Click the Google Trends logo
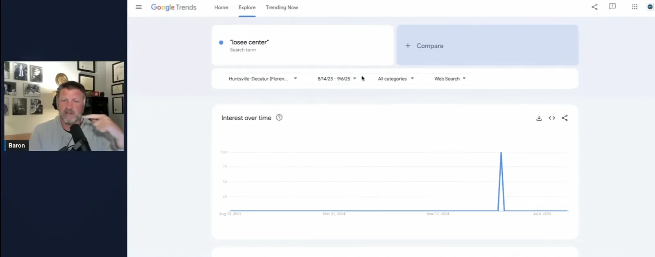 [x=174, y=7]
